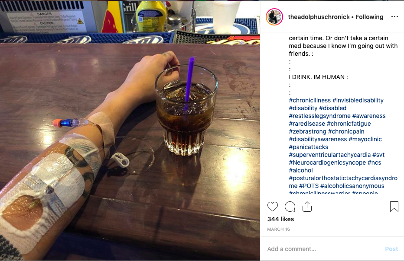Toggle the Following status button

[x=369, y=17]
